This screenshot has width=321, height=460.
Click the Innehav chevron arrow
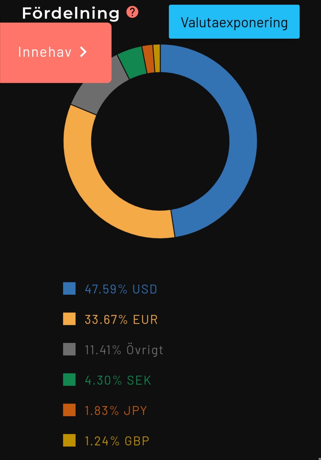(x=84, y=52)
